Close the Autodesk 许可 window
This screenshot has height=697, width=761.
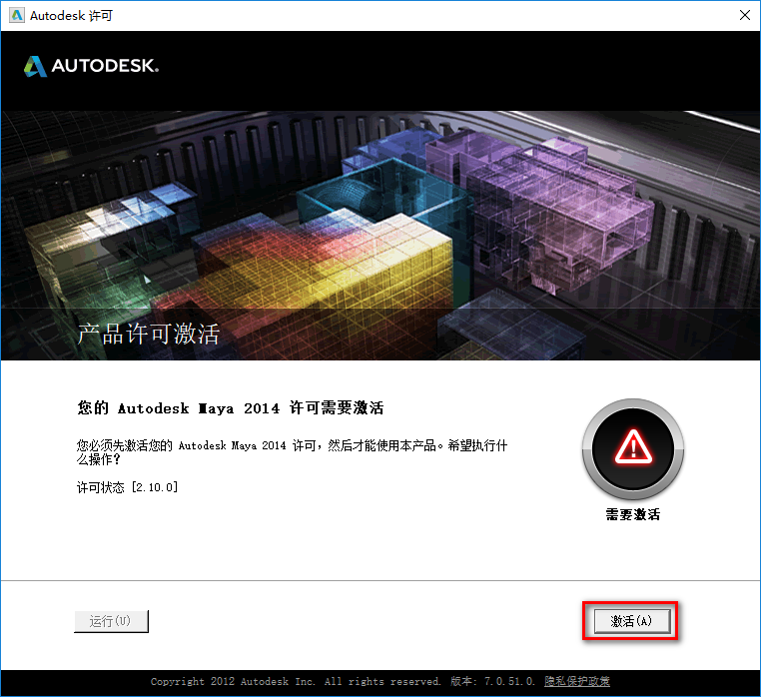744,15
